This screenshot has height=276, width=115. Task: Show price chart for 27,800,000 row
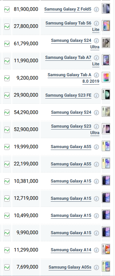[7, 27]
